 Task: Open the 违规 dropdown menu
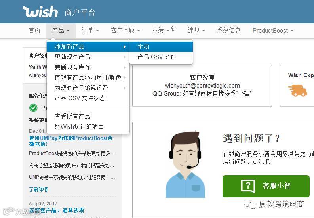pyautogui.click(x=196, y=31)
